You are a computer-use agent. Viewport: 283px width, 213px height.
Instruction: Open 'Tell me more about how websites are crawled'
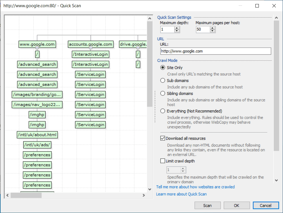(x=195, y=187)
